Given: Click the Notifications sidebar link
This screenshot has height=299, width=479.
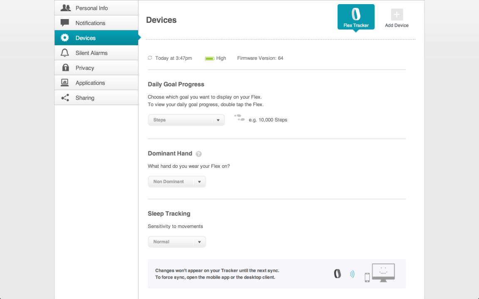Looking at the screenshot, I should (x=96, y=23).
